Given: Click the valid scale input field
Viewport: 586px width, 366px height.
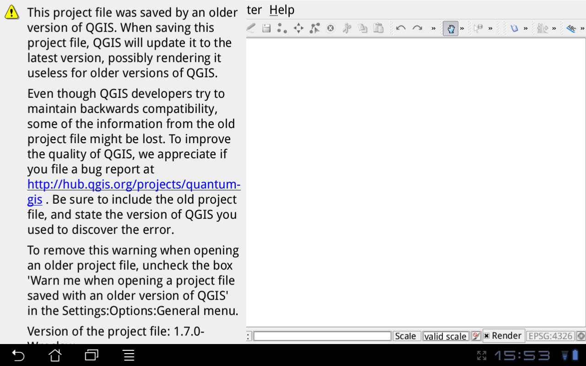Looking at the screenshot, I should tap(446, 336).
